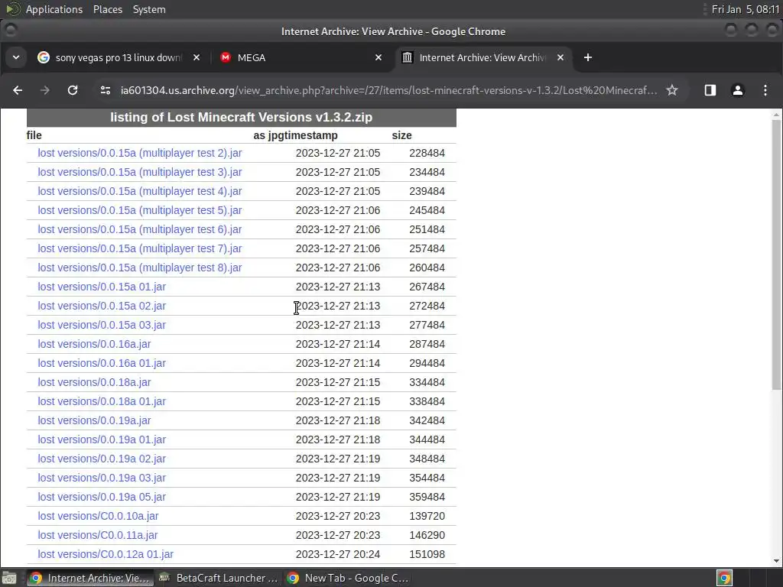Image resolution: width=783 pixels, height=587 pixels.
Task: Open 0.0.15a (multiplayer test 5).jar
Action: (140, 210)
